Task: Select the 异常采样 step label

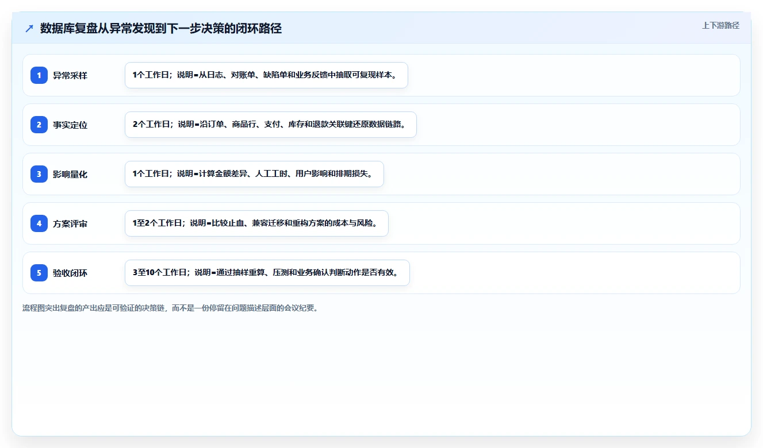Action: [x=70, y=75]
